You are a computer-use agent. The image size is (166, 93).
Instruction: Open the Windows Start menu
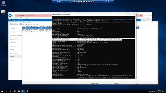[2, 91]
